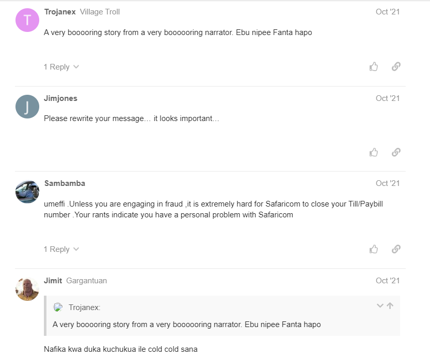Click Oct '21 date on Sambamba's post

(388, 183)
